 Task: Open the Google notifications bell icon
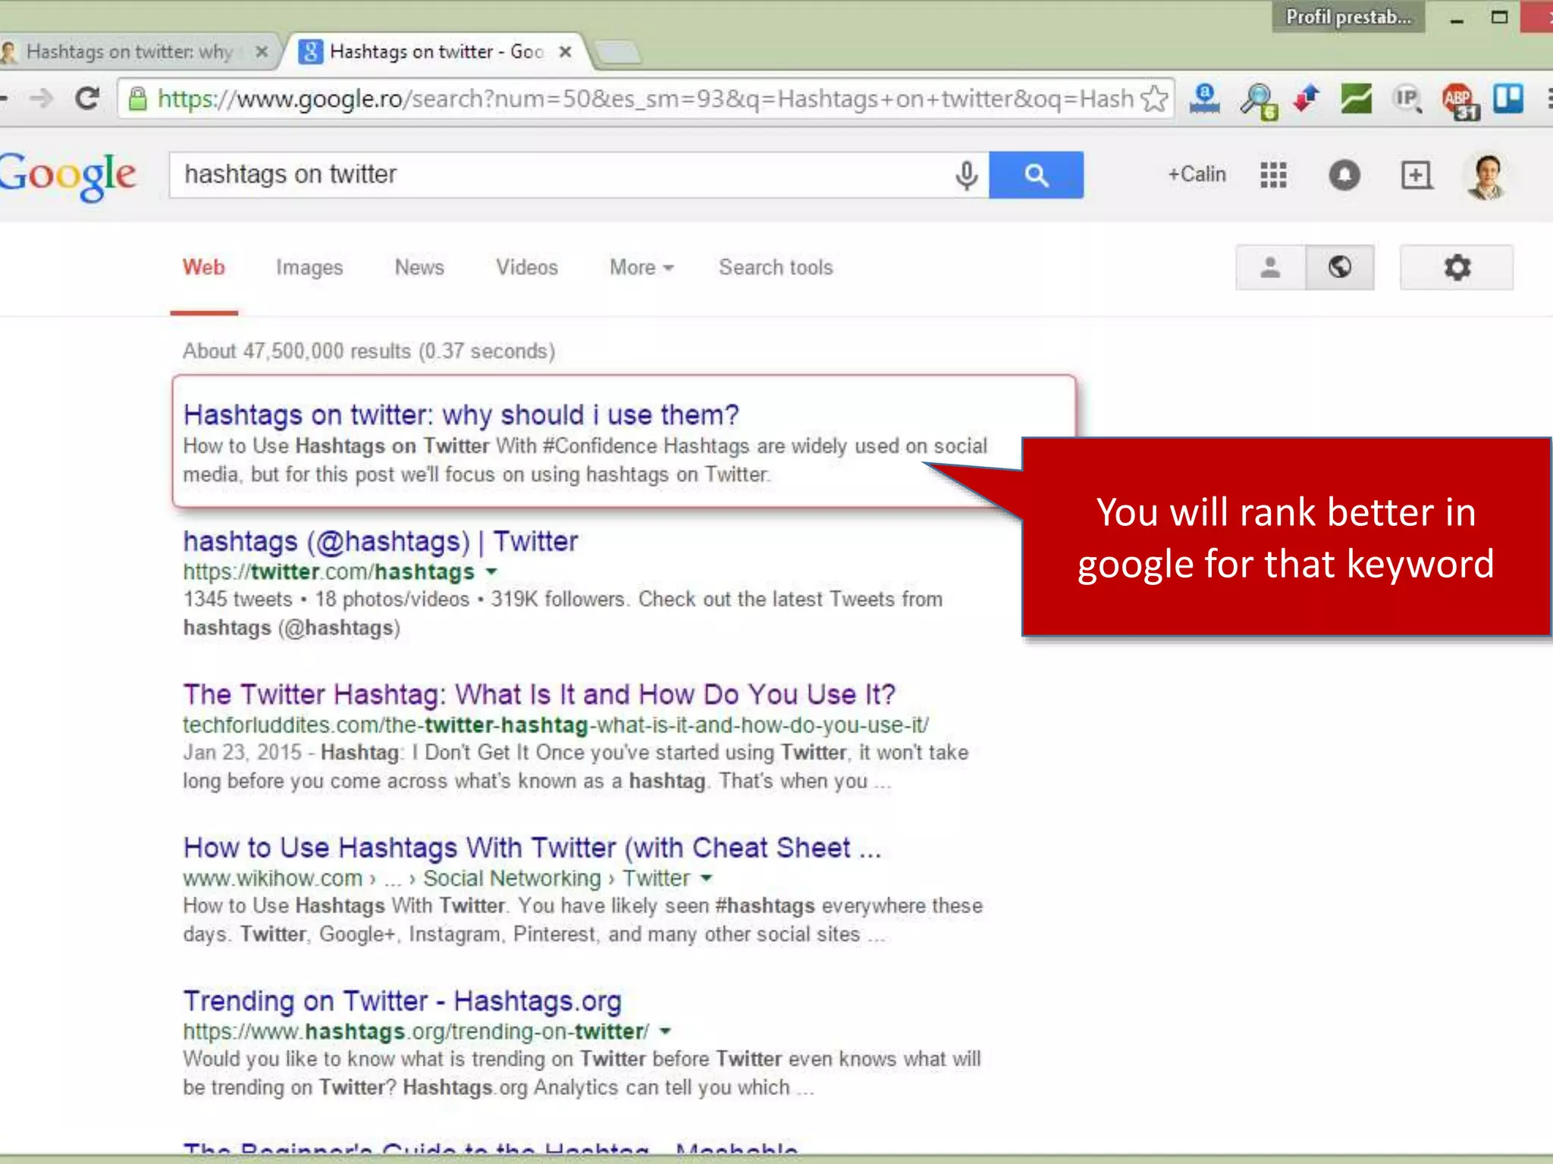(1344, 175)
